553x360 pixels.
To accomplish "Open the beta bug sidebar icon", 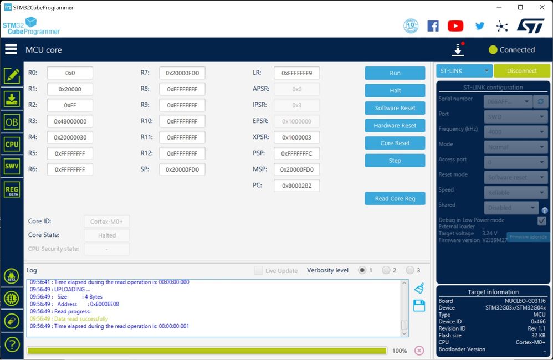I will click(x=12, y=276).
